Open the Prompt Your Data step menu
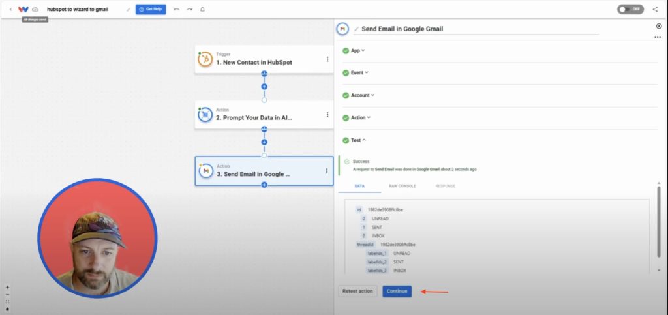Image resolution: width=668 pixels, height=315 pixels. click(x=327, y=115)
